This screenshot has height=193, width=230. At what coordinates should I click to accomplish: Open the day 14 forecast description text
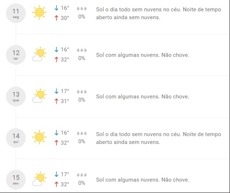point(159,138)
